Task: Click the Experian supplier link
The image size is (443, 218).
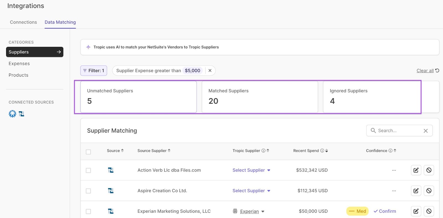Action: [x=249, y=212]
